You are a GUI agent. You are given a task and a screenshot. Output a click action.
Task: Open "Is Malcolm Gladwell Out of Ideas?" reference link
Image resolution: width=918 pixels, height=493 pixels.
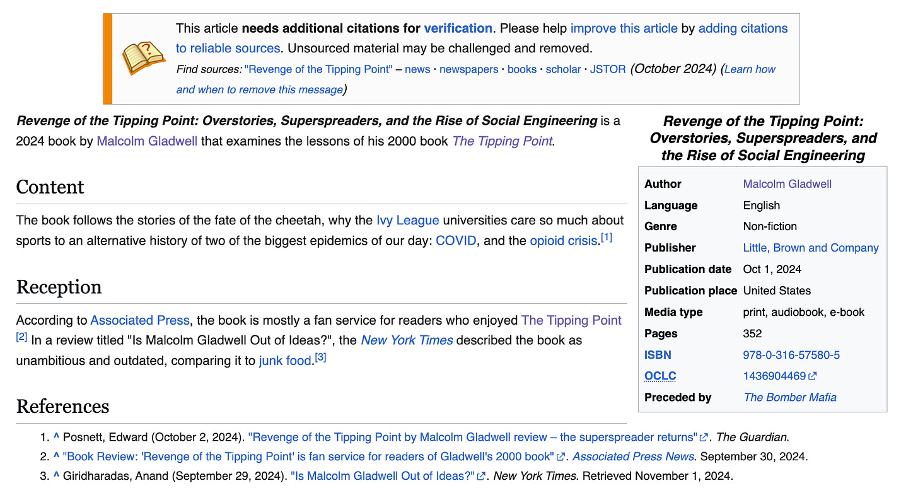[x=383, y=477]
